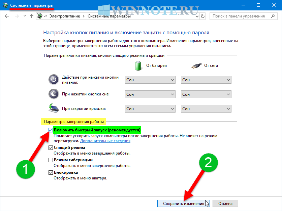Click the power options icon in address bar
282x211 pixels.
pos(40,16)
